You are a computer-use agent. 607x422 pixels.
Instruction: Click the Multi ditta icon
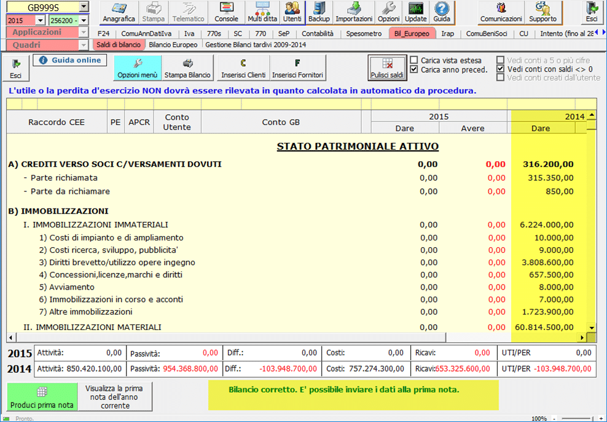[262, 12]
